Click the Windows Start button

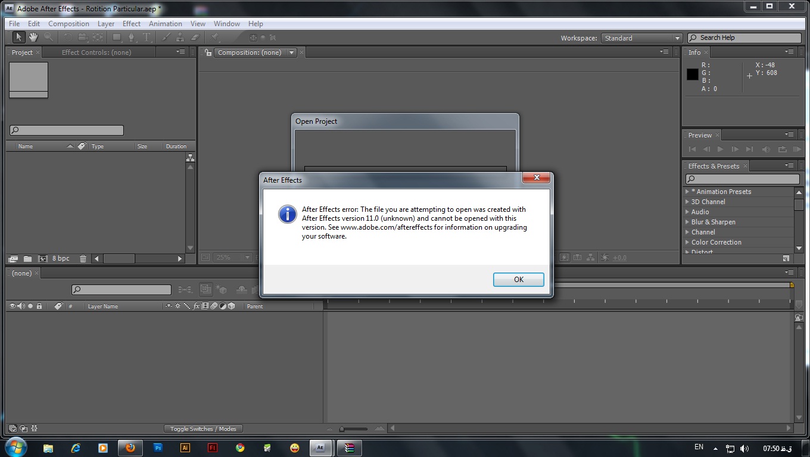click(x=16, y=447)
